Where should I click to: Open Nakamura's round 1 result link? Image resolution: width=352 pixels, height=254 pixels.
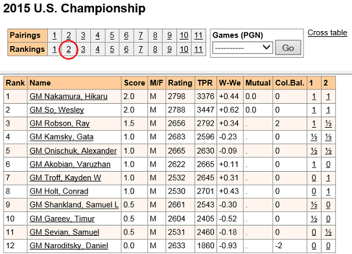(314, 97)
